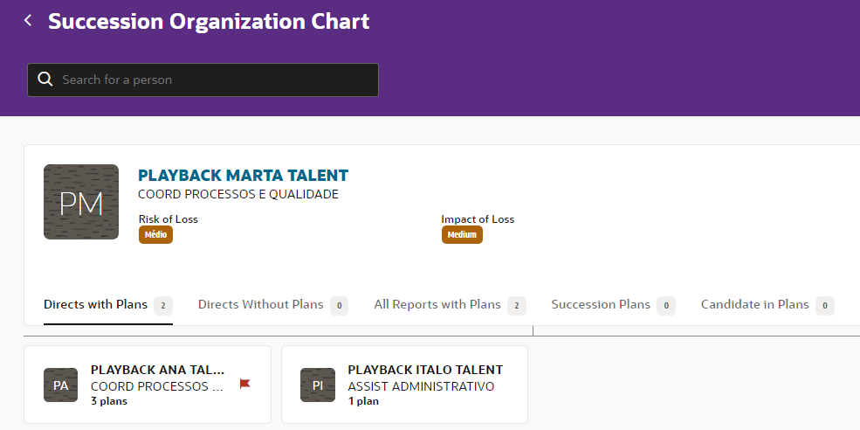
Task: Open the Candidate in Plans tab
Action: coord(755,304)
